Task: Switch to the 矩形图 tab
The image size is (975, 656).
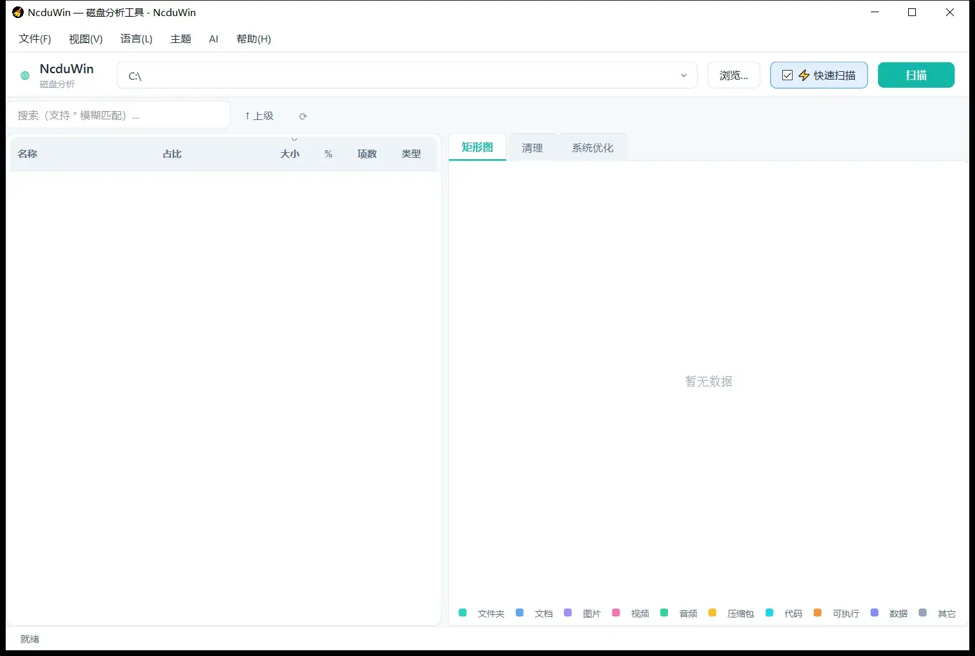Action: [477, 147]
